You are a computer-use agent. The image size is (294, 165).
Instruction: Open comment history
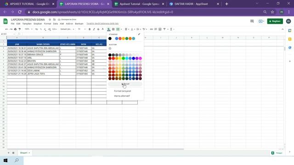[252, 21]
